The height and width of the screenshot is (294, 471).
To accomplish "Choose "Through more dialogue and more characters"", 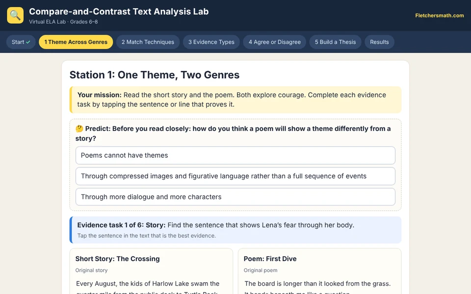I will coord(235,197).
